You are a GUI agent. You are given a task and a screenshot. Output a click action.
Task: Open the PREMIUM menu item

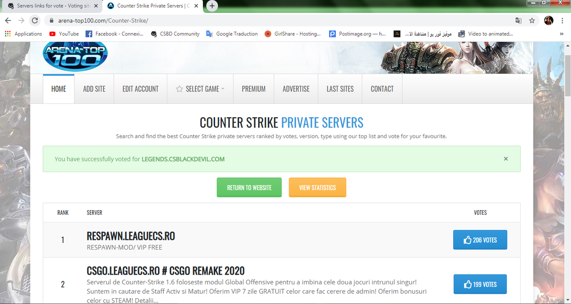point(253,89)
